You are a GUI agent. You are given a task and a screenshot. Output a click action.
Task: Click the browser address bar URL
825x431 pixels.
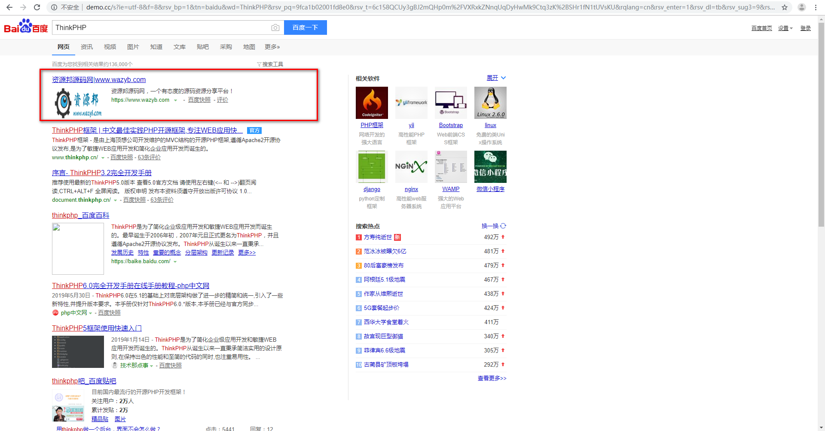pyautogui.click(x=430, y=7)
